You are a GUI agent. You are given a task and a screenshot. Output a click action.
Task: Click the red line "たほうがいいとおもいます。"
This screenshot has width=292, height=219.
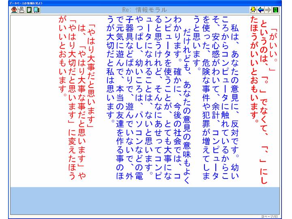pyautogui.click(x=255, y=69)
